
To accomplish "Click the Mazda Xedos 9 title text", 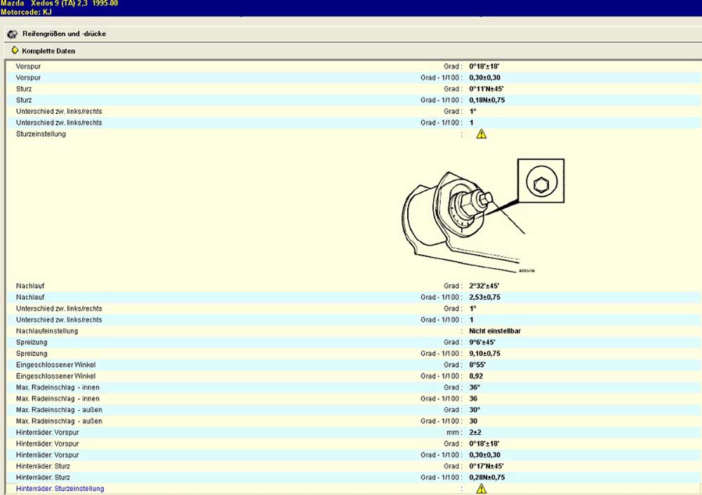I will [59, 4].
